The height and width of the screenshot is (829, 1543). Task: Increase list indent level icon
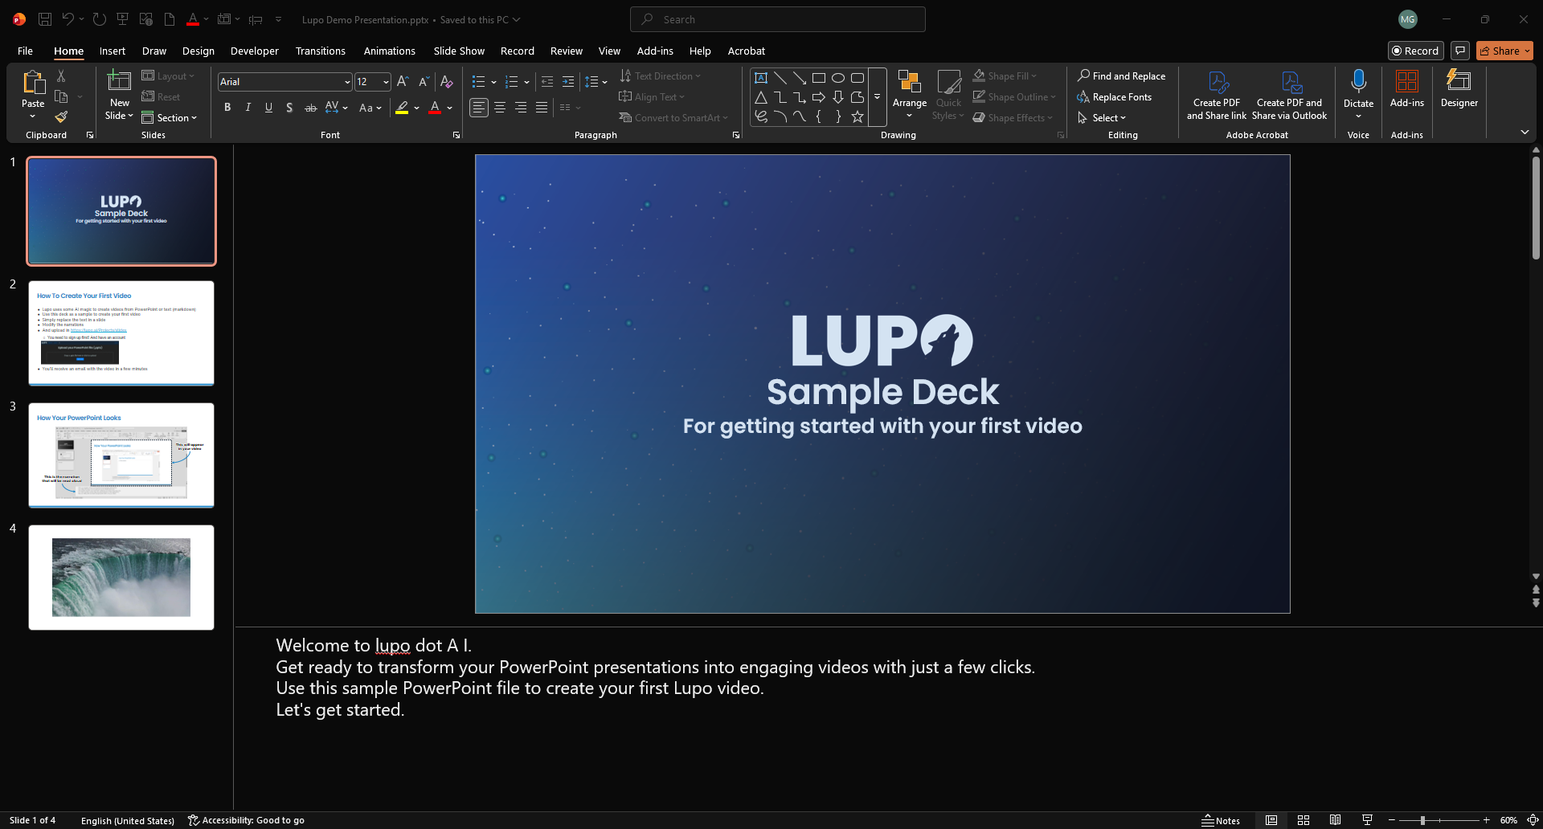(568, 81)
